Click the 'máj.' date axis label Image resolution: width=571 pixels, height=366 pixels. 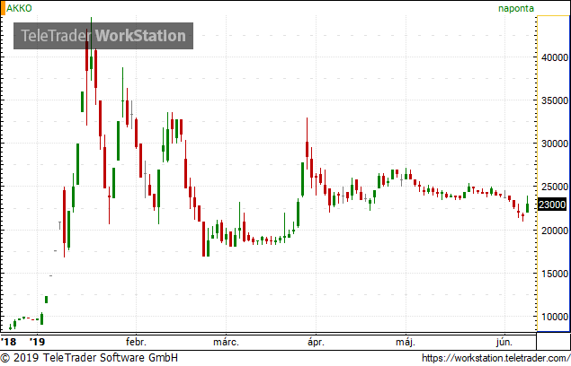tap(406, 343)
